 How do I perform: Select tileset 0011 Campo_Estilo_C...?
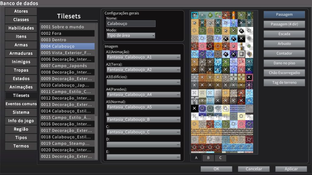click(67, 92)
